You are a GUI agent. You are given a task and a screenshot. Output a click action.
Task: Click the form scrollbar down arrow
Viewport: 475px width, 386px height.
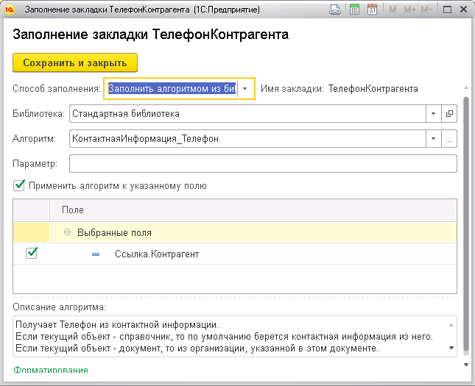coord(466,365)
